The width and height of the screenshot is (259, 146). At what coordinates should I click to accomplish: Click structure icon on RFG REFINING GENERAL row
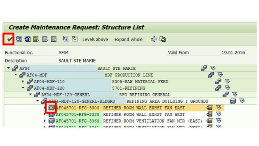[225, 94]
